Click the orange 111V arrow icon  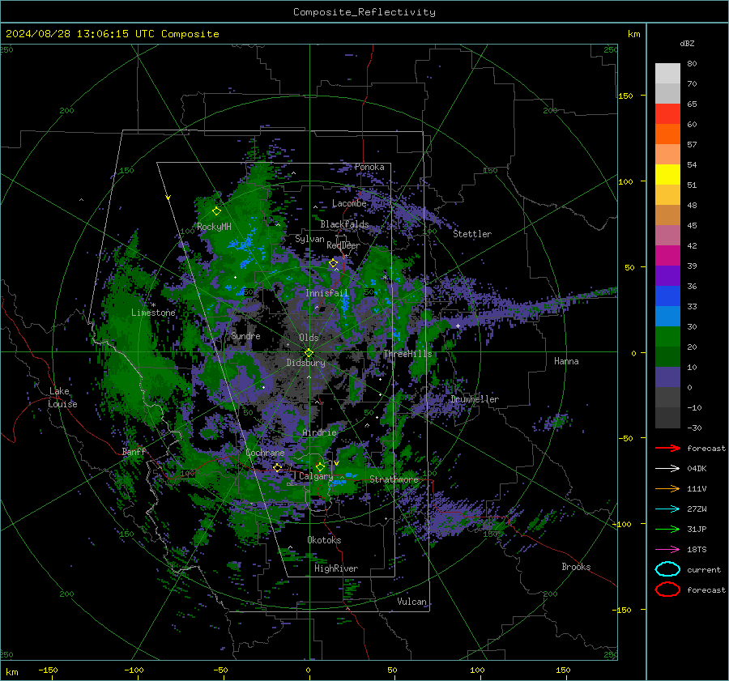click(x=667, y=488)
